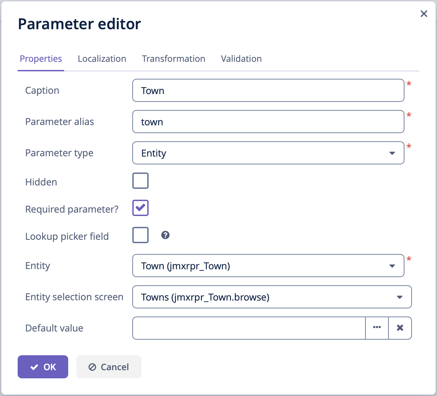Toggle the Hidden checkbox

point(140,181)
